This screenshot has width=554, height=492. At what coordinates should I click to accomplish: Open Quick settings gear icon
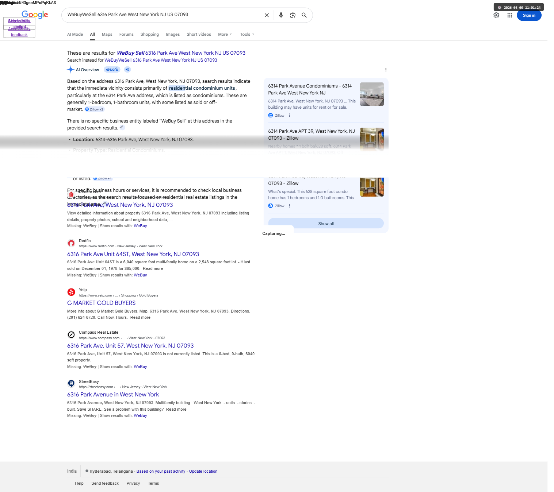click(496, 15)
